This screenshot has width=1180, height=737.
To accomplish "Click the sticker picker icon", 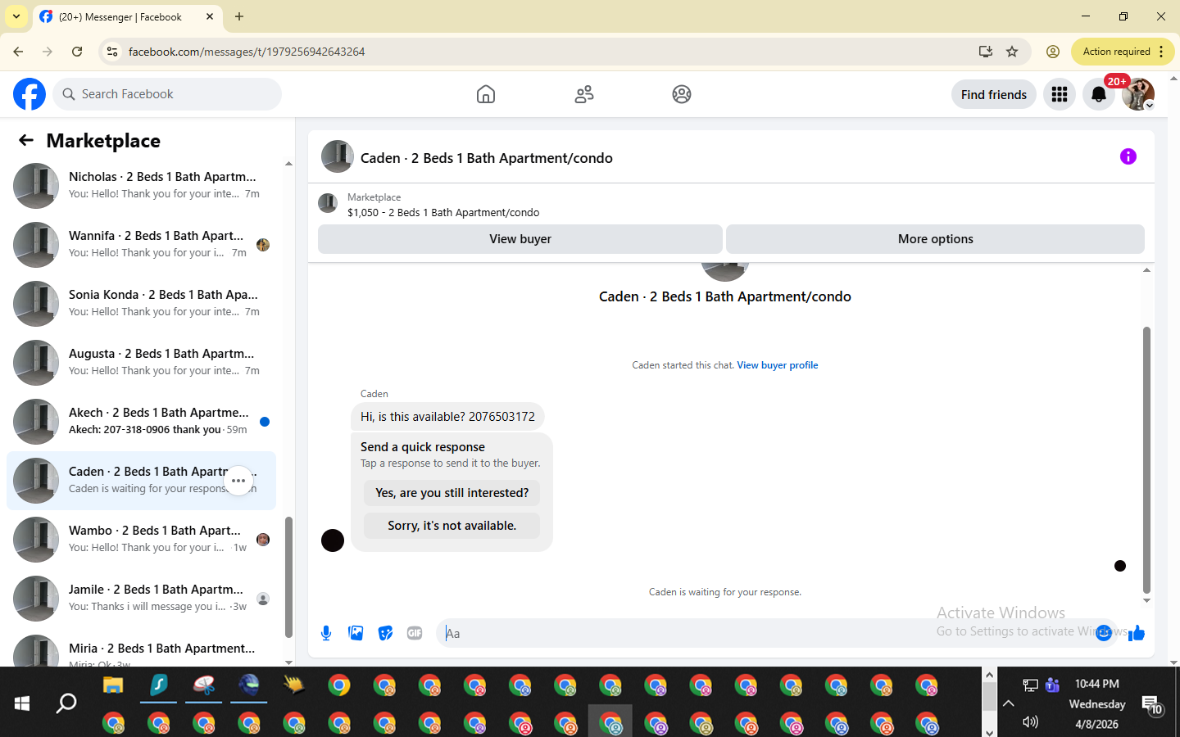I will (385, 633).
